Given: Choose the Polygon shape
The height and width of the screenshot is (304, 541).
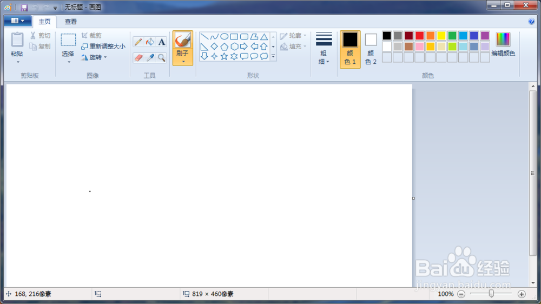Looking at the screenshot, I should 254,36.
